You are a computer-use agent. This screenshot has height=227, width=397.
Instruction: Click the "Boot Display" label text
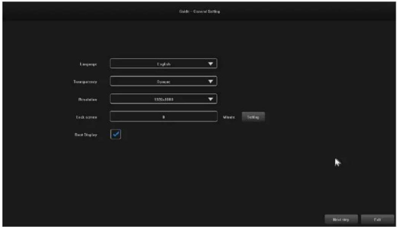pyautogui.click(x=86, y=135)
